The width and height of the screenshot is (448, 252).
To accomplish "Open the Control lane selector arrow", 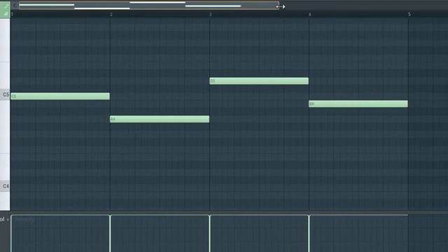I will [8, 219].
